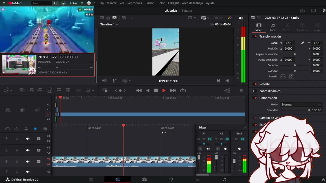The width and height of the screenshot is (326, 183).
Task: Click the play reverse button
Action: pos(148,90)
